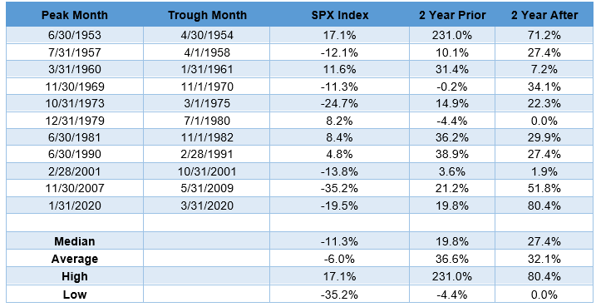The image size is (596, 307).
Task: Click the 2 Year After header
Action: [544, 15]
